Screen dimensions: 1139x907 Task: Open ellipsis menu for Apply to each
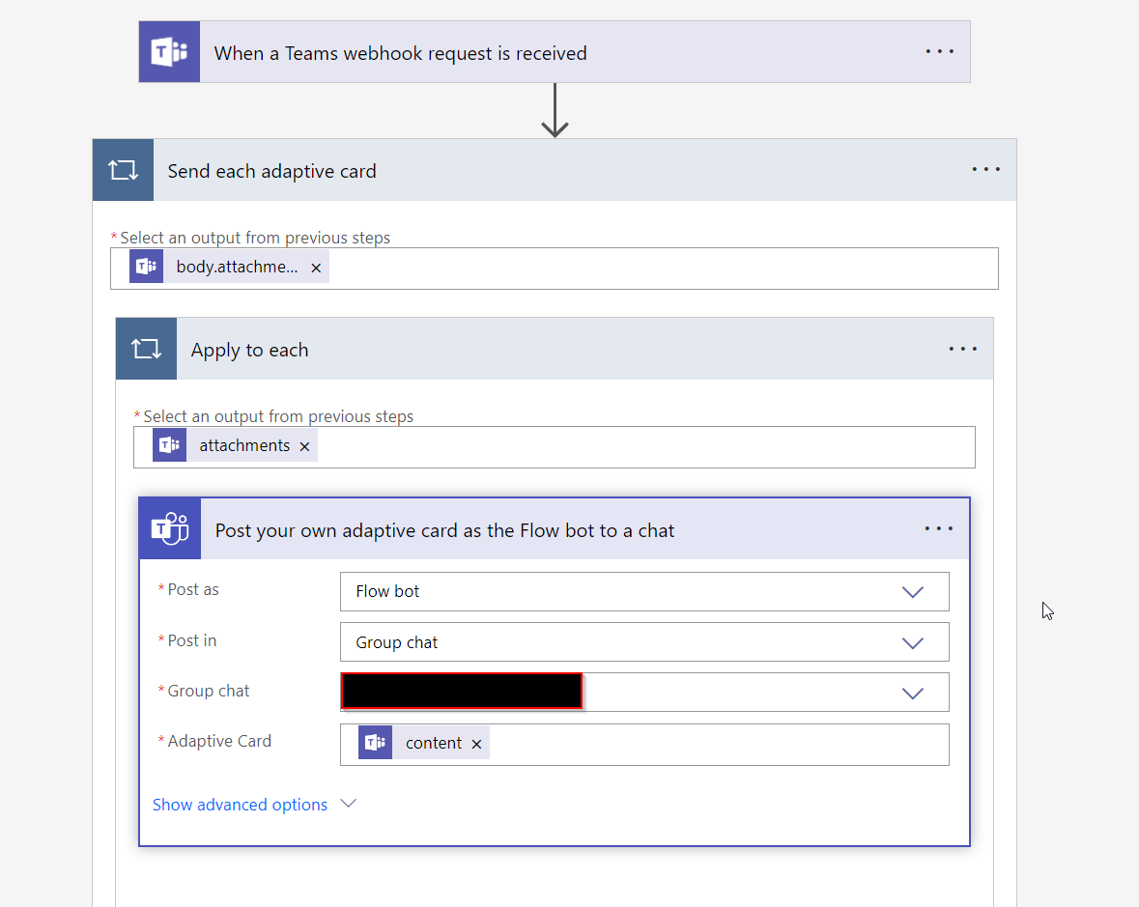click(962, 349)
